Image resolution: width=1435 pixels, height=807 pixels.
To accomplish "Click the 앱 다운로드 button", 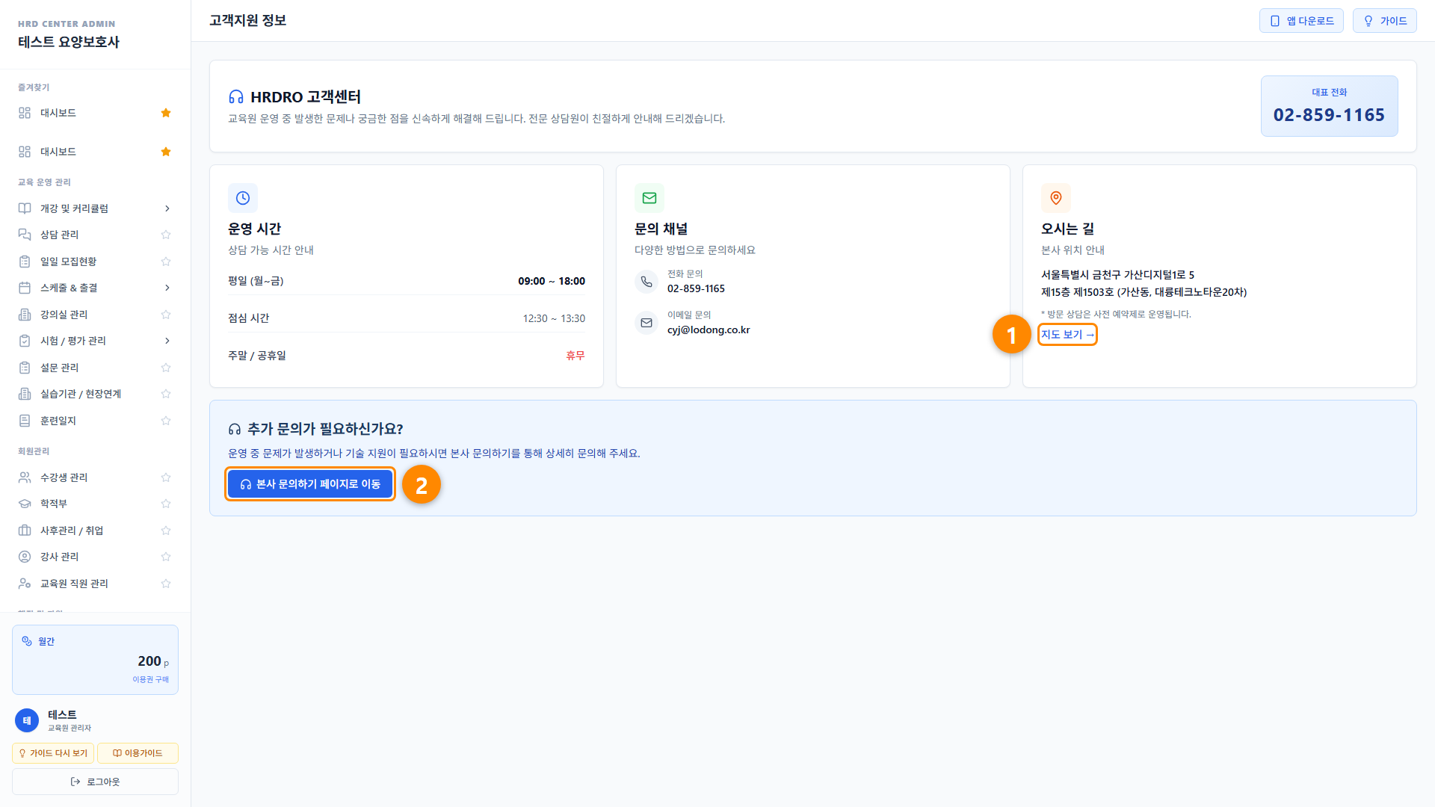I will (1301, 21).
